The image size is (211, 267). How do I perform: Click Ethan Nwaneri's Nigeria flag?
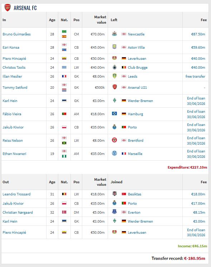point(64,156)
